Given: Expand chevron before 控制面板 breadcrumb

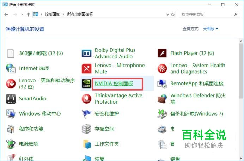Looking at the screenshot, I should 41,14.
